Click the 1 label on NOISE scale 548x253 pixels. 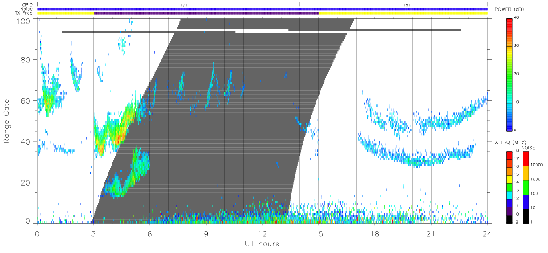click(532, 222)
